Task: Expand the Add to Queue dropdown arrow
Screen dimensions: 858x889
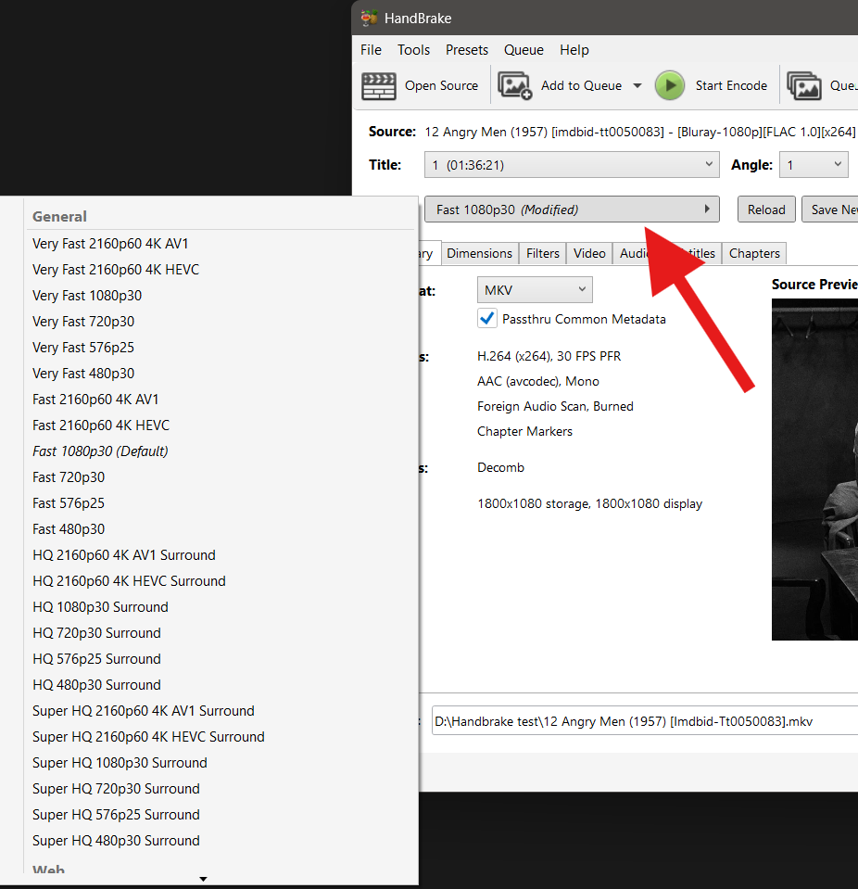Action: [x=637, y=85]
